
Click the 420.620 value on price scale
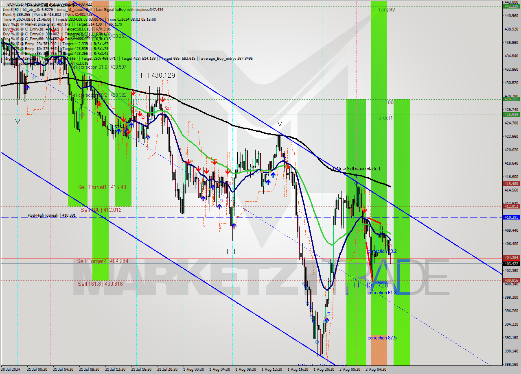point(511,150)
